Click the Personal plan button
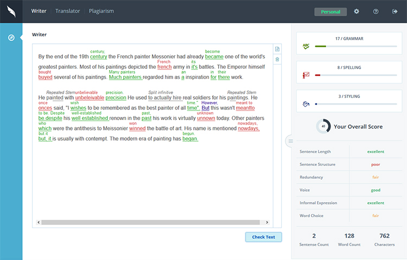This screenshot has width=407, height=260. tap(330, 11)
